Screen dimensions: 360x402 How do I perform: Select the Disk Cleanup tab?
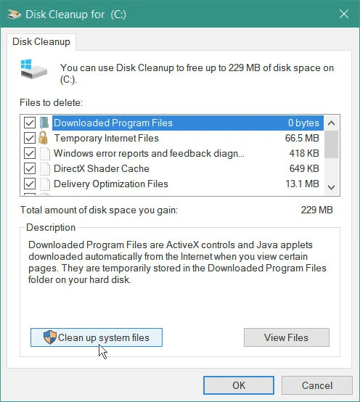click(x=41, y=42)
